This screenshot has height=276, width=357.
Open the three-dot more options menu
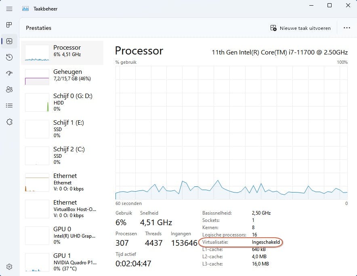coord(346,28)
